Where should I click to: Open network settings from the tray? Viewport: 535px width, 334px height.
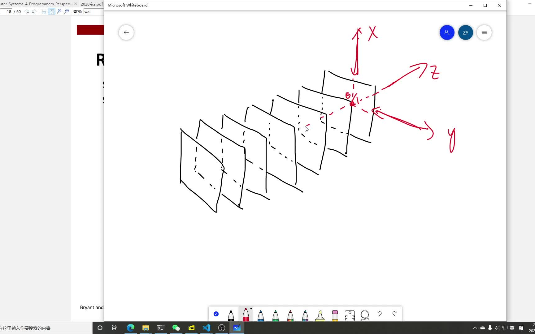(505, 328)
